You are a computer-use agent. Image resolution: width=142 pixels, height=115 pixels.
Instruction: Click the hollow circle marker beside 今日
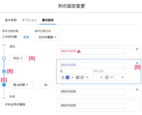(x=4, y=58)
